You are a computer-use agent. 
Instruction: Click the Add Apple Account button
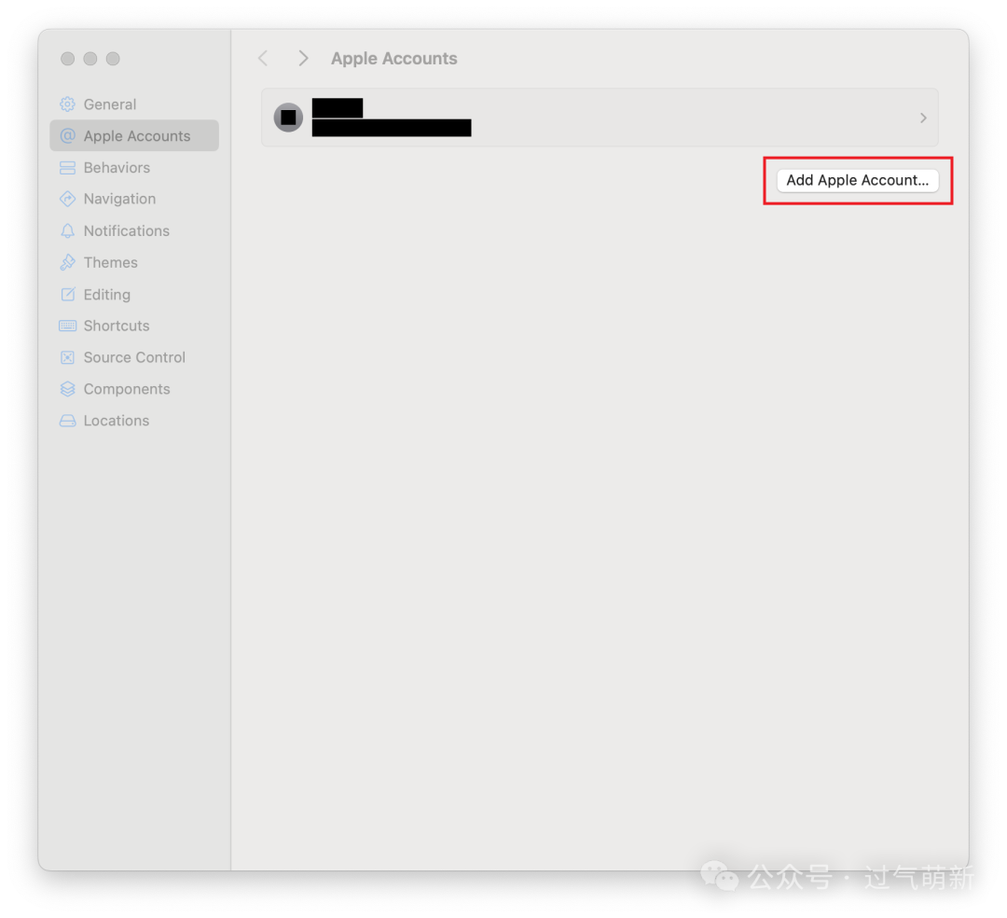[858, 180]
